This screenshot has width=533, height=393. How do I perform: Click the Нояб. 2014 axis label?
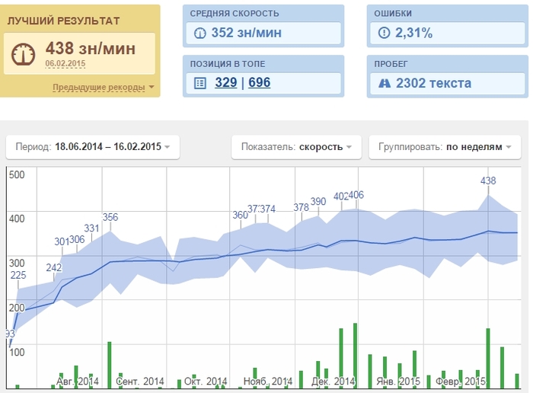(268, 382)
